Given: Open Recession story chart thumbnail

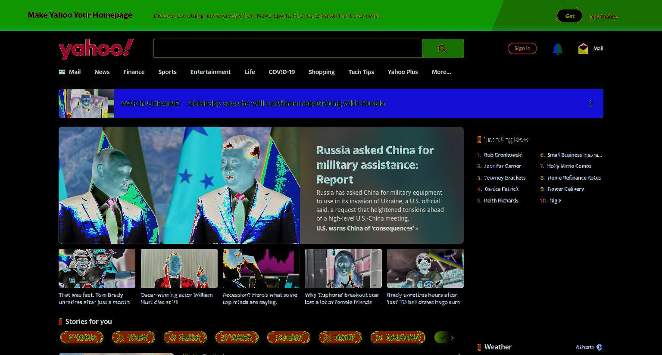Looking at the screenshot, I should pyautogui.click(x=261, y=268).
